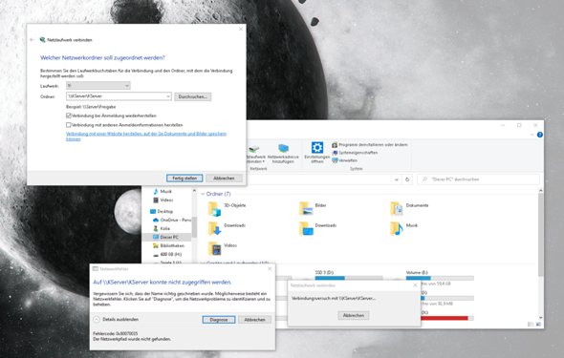Click Durchsuchen... in Netzlaufwerk verbinden dialog
This screenshot has height=358, width=564.
(193, 96)
